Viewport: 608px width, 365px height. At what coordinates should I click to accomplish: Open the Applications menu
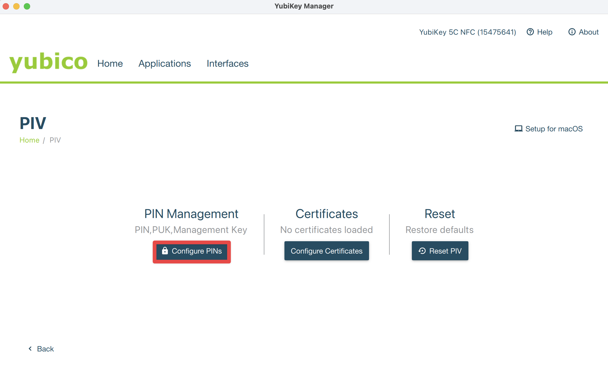[165, 63]
